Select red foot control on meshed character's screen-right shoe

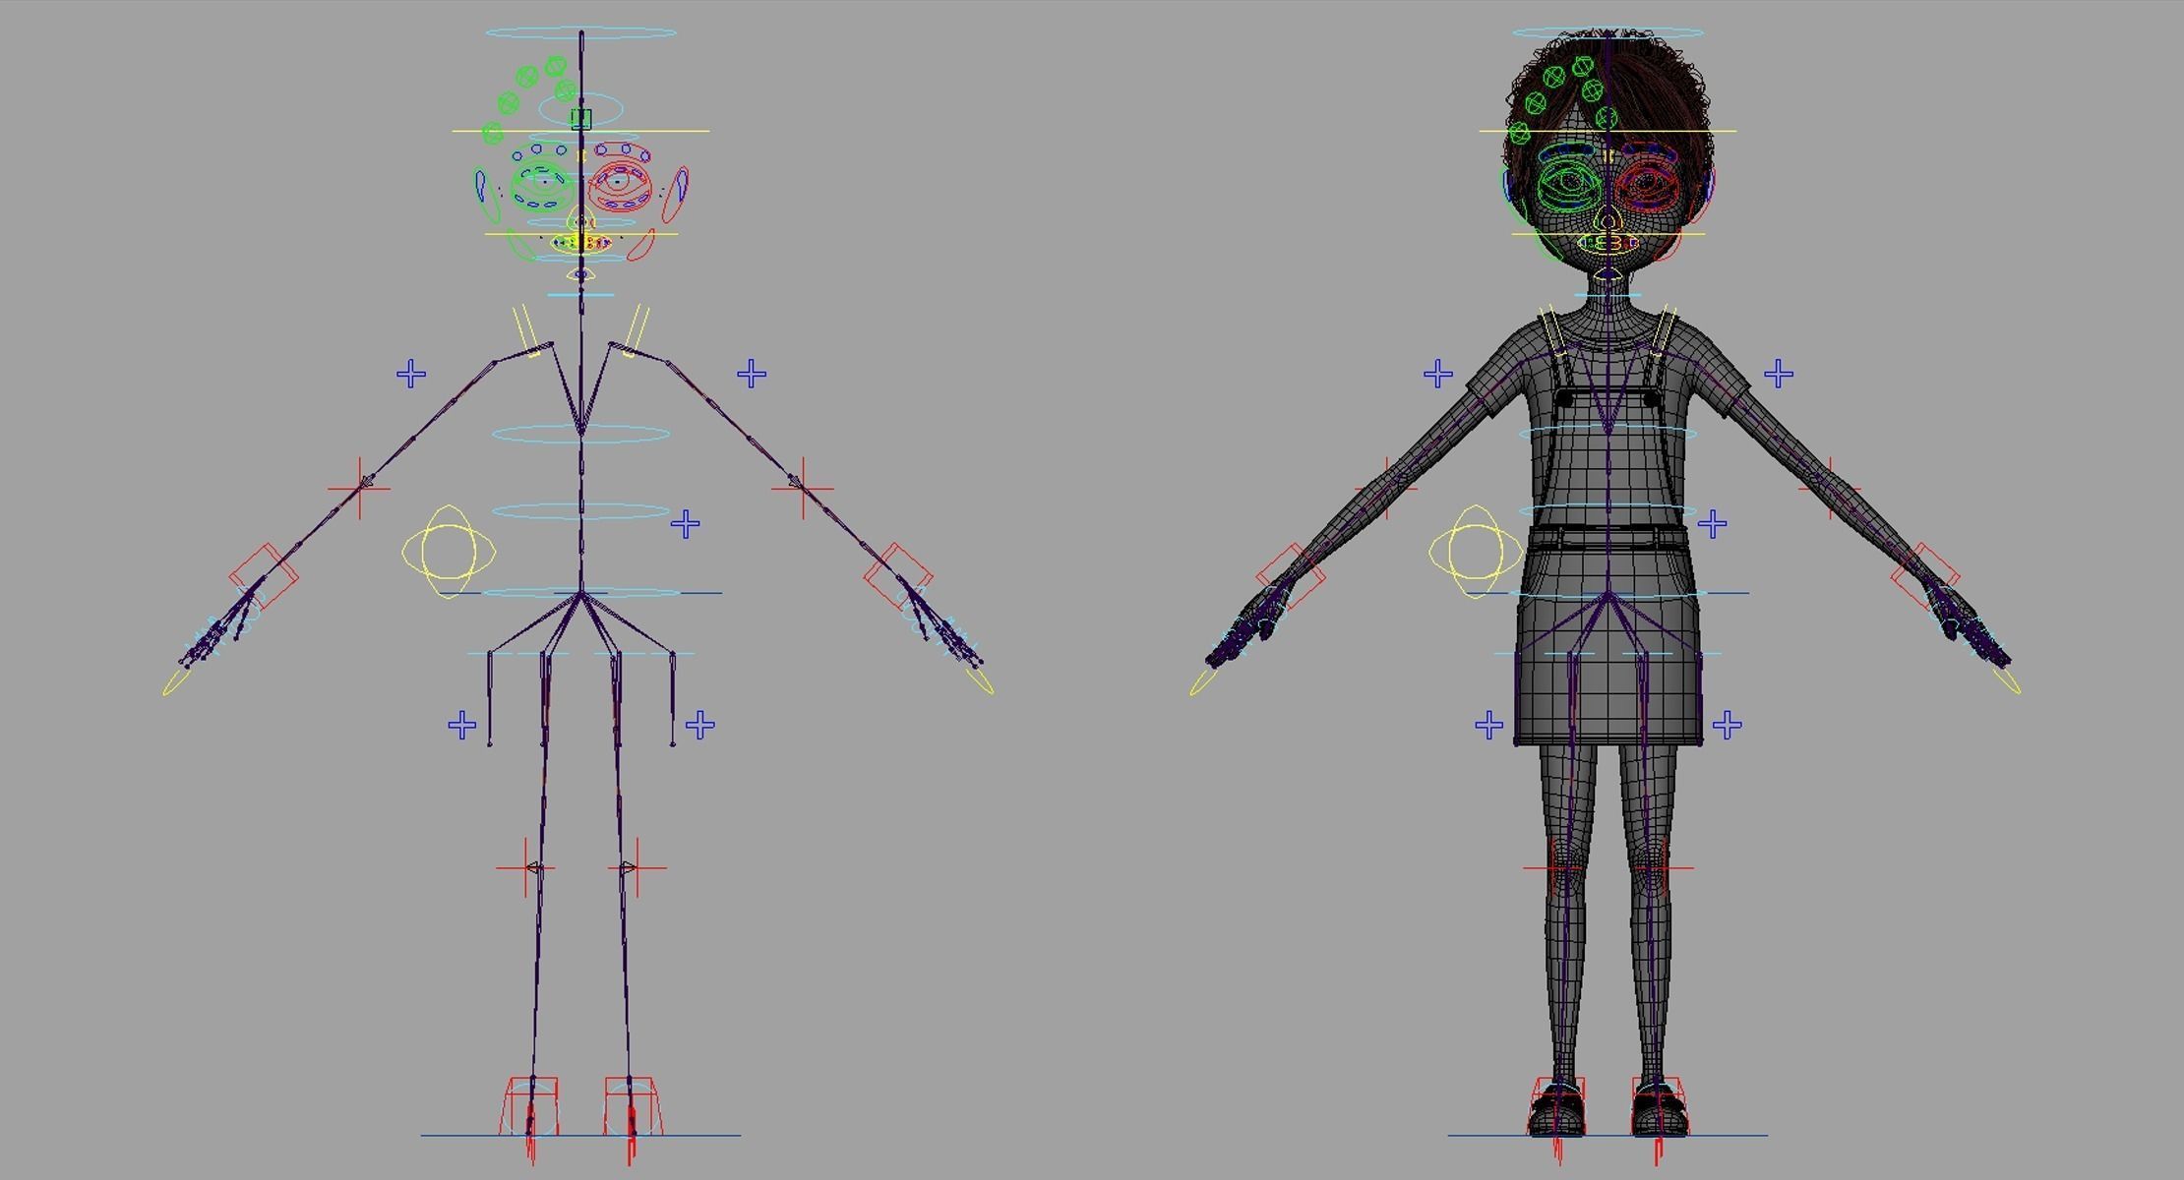pos(1659,1108)
